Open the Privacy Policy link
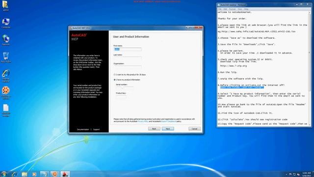The height and width of the screenshot is (177, 314). [x=143, y=121]
